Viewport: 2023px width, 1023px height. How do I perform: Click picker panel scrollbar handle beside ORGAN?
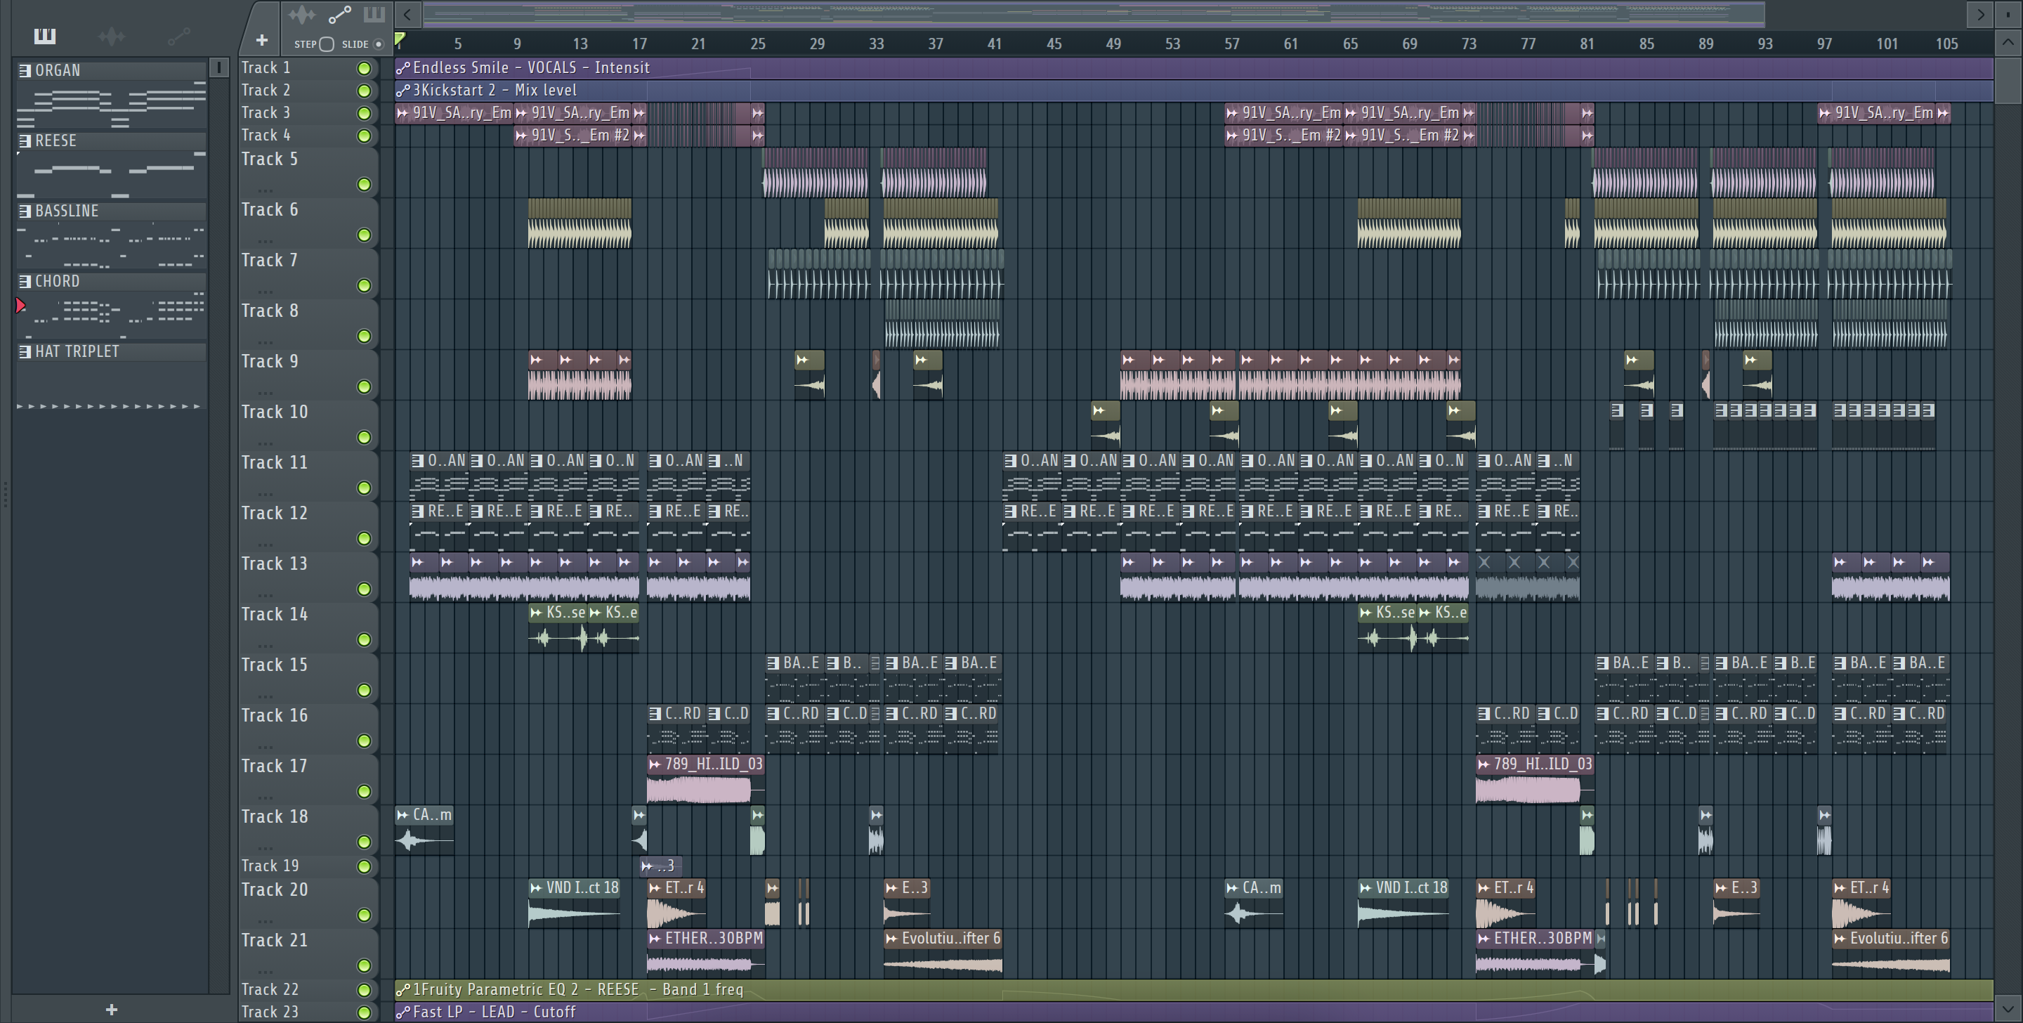220,67
